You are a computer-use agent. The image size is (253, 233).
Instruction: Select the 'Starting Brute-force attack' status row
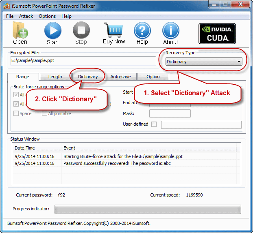(x=126, y=156)
